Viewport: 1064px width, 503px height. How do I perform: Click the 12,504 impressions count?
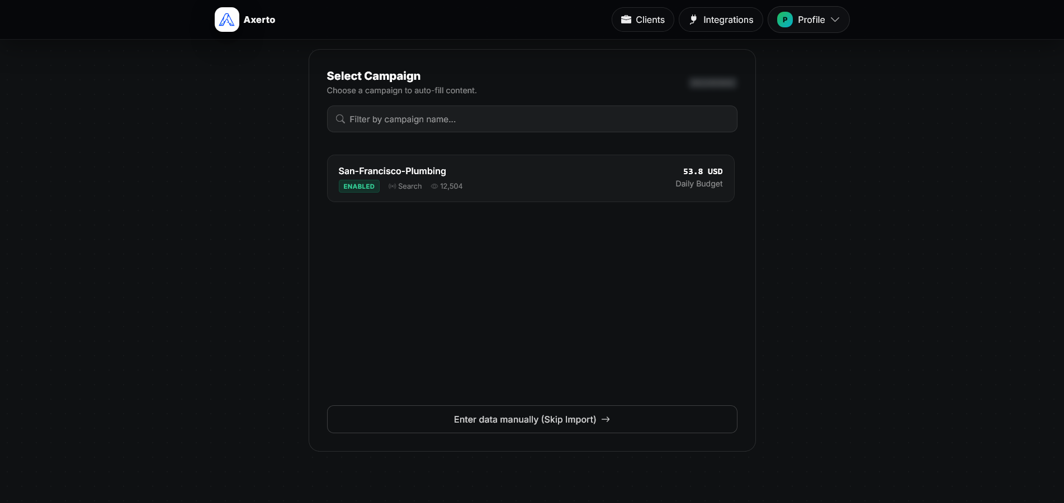[x=451, y=186]
